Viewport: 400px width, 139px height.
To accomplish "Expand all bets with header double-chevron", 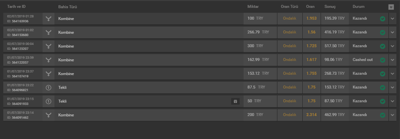I will [x=391, y=7].
